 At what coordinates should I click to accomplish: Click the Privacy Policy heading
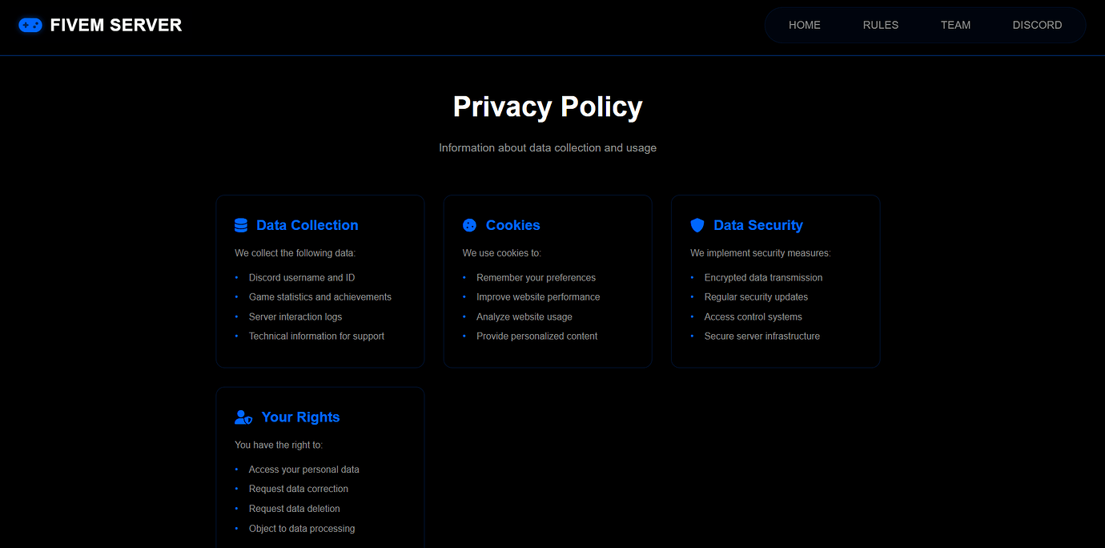click(548, 106)
